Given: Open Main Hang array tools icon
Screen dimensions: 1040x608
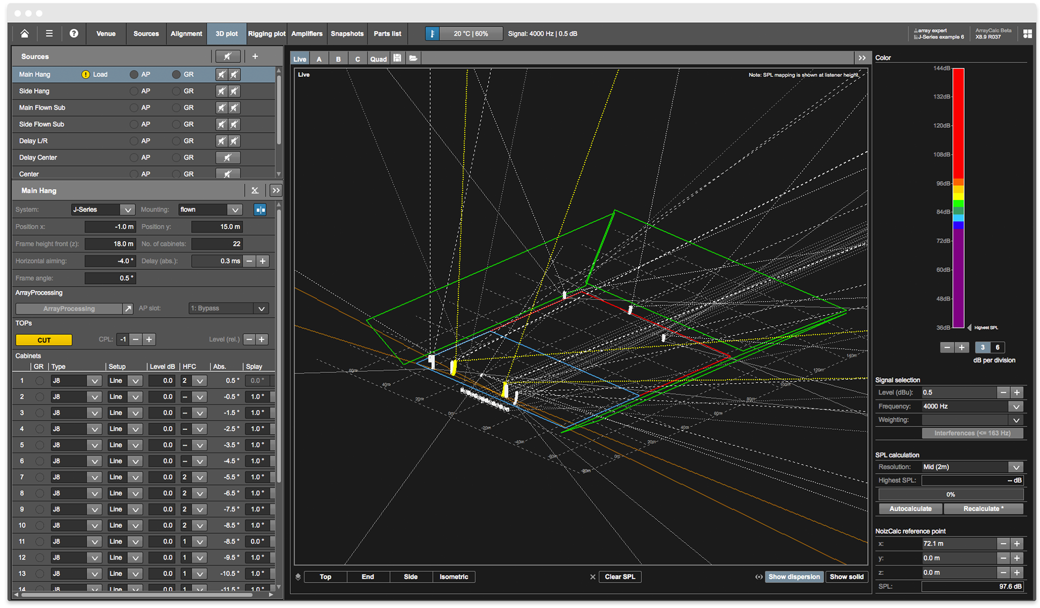Looking at the screenshot, I should (255, 191).
